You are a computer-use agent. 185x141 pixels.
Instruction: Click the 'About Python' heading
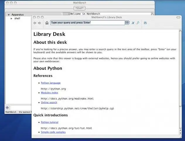coord(48,68)
